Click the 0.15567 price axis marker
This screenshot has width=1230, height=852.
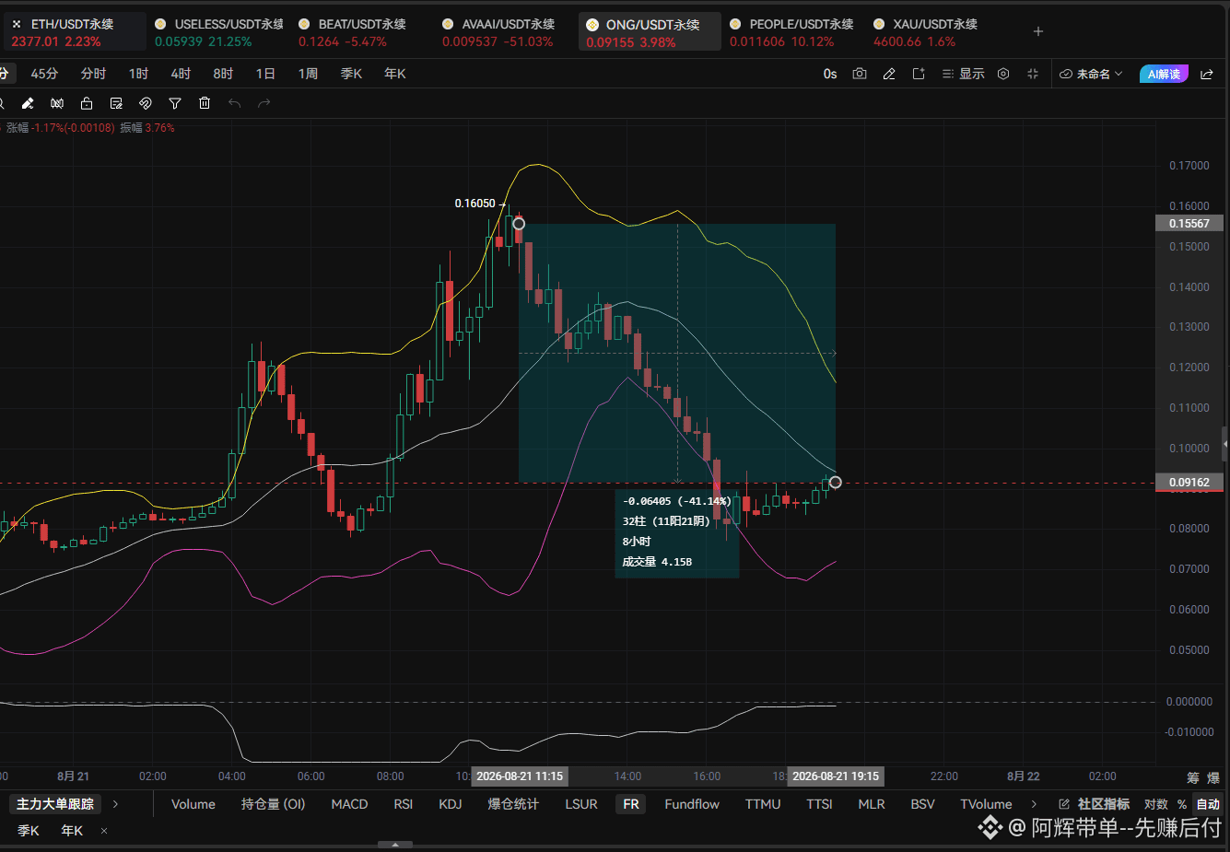click(x=1189, y=223)
